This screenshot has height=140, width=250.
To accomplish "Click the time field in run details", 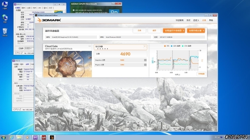I will pyautogui.click(x=179, y=37).
